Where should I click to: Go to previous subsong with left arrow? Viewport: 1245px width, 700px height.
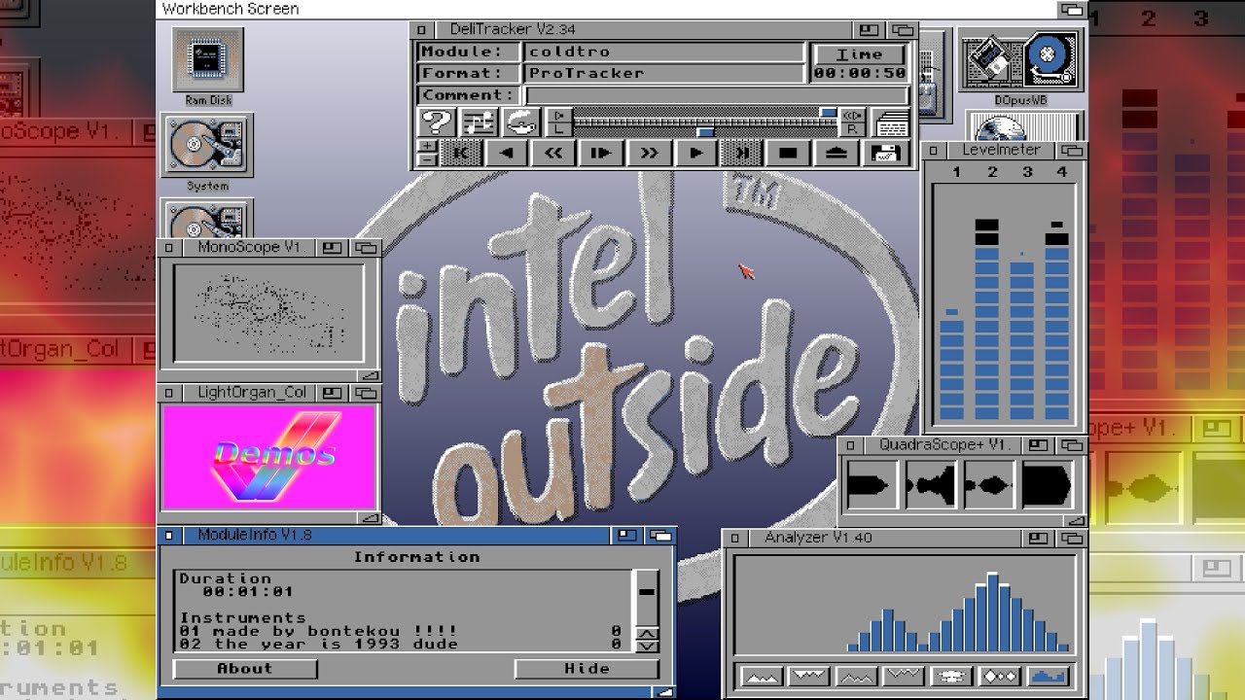506,153
